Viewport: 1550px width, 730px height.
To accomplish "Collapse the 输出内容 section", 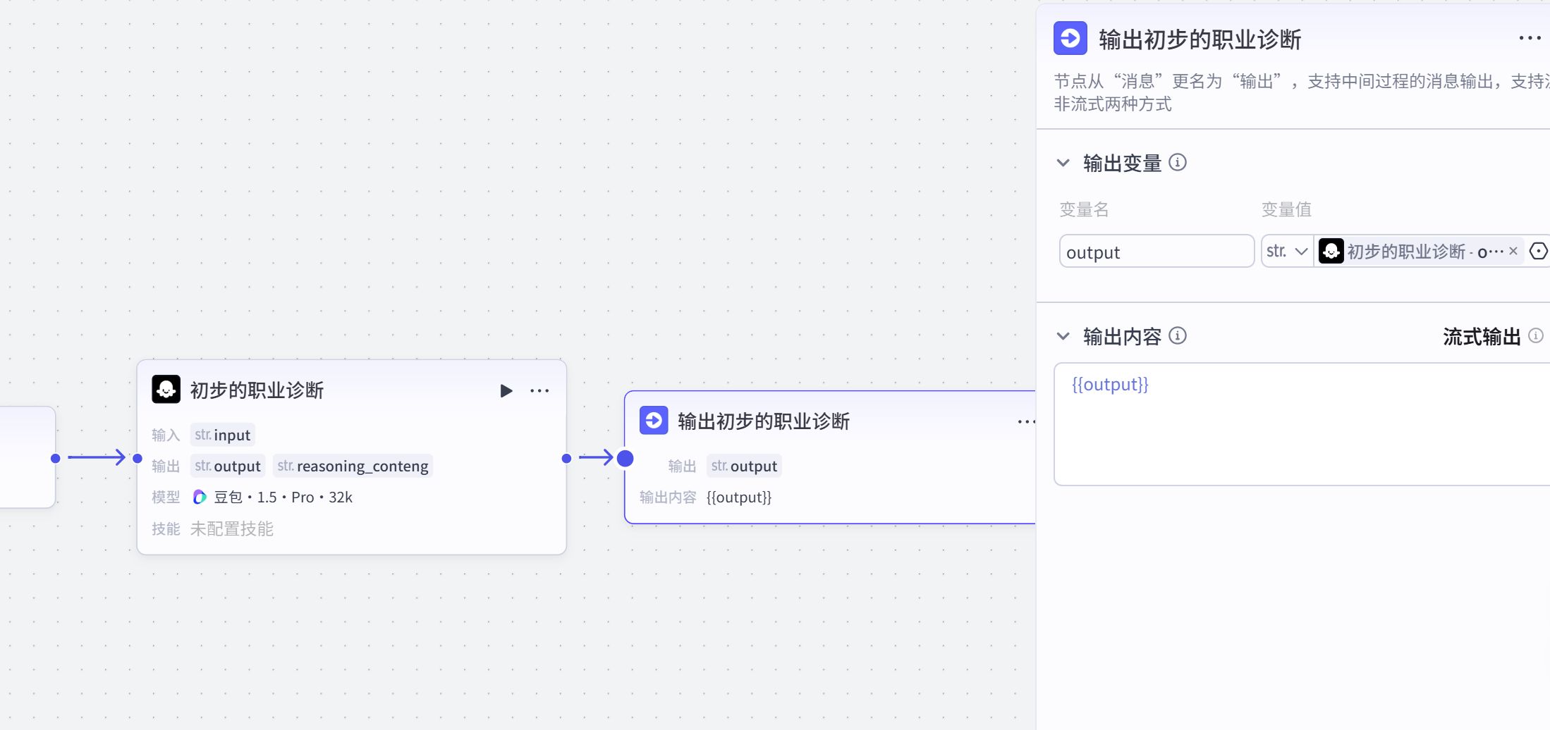I will tap(1063, 336).
